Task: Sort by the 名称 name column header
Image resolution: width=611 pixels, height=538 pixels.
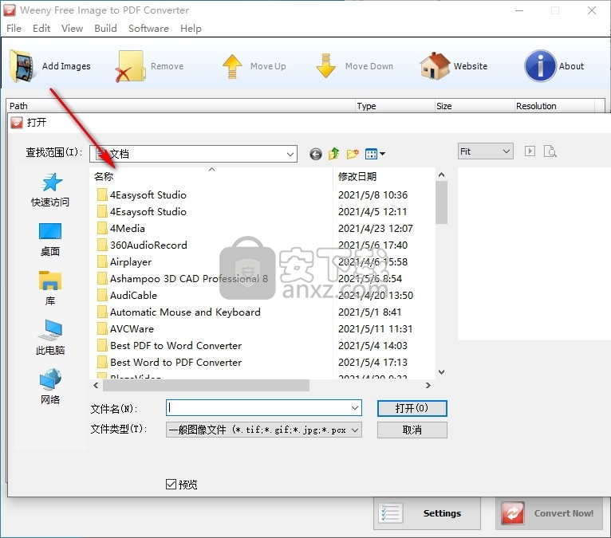Action: [x=211, y=176]
